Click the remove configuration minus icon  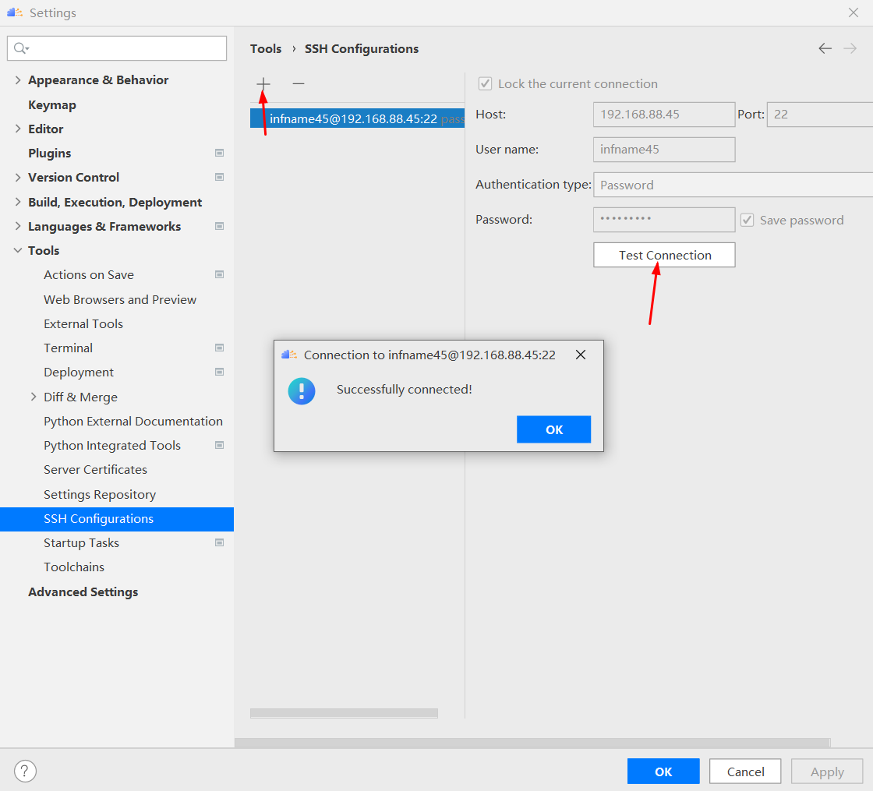[x=299, y=83]
